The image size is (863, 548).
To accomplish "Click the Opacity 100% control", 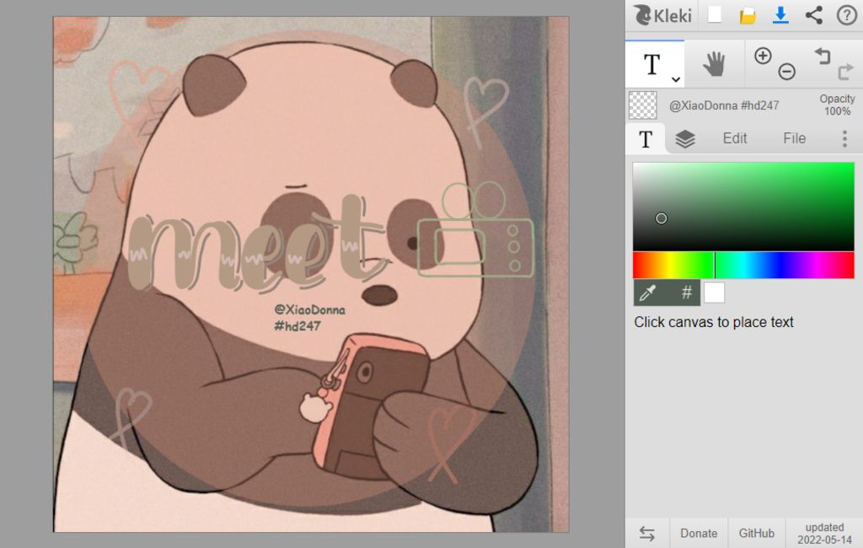I will coord(837,105).
